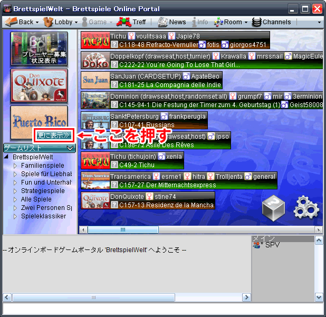Open the player recruitment status banner
Viewport: 326px width, 317px height.
[x=39, y=49]
